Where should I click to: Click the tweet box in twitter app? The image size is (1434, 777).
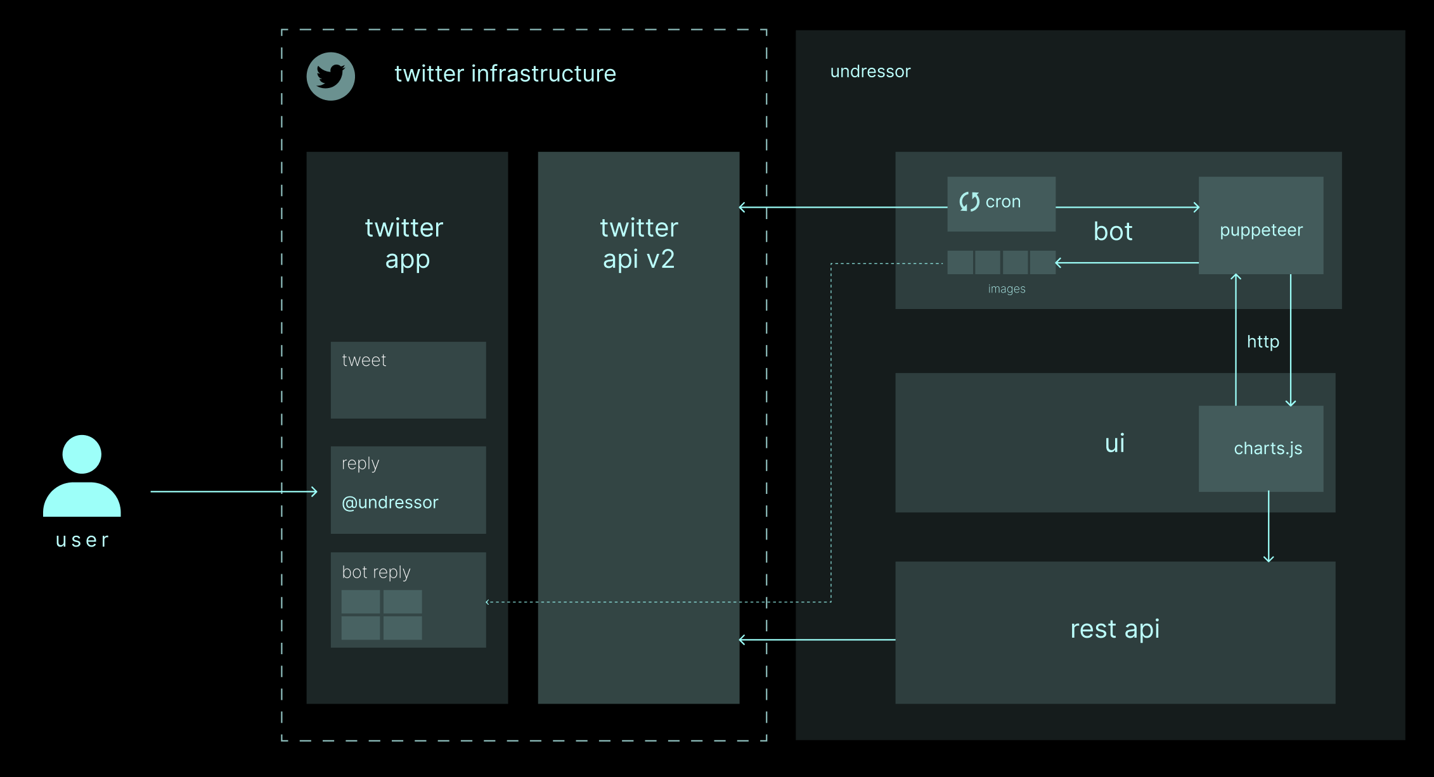pyautogui.click(x=408, y=380)
